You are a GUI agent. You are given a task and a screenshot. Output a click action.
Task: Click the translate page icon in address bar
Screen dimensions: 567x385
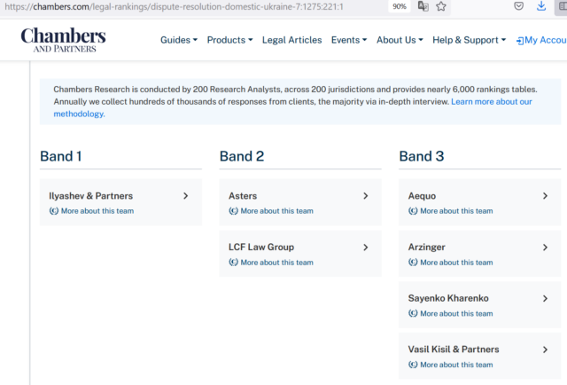click(423, 6)
